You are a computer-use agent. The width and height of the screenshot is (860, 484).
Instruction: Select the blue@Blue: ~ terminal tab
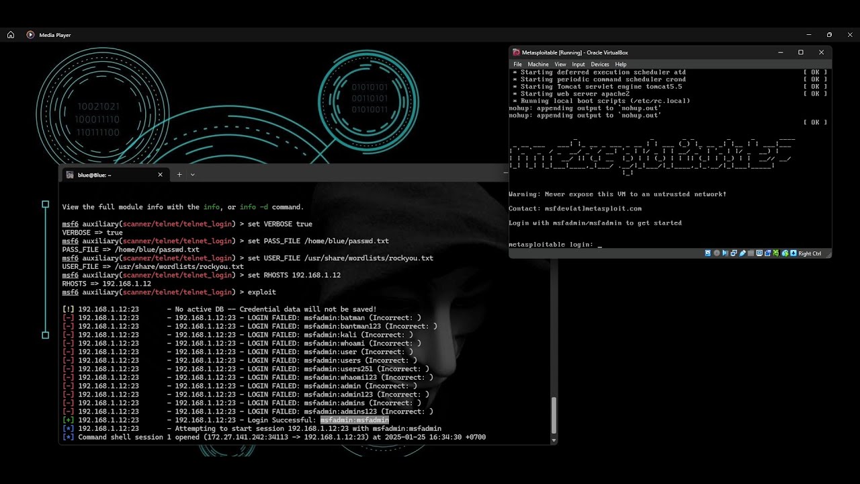point(114,175)
